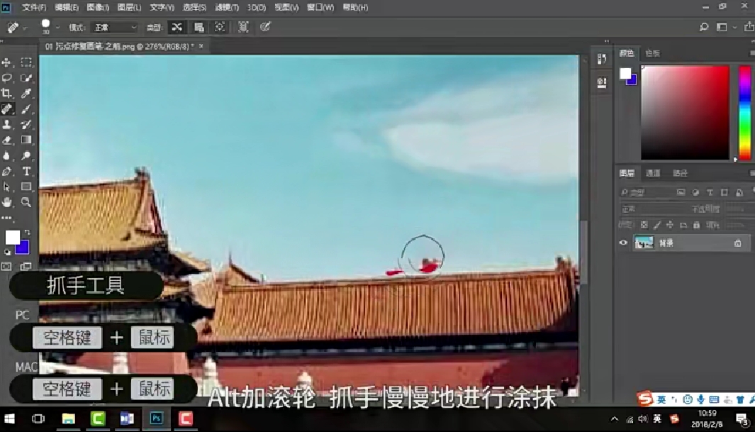
Task: Select the Hand tool in toolbar
Action: point(7,202)
